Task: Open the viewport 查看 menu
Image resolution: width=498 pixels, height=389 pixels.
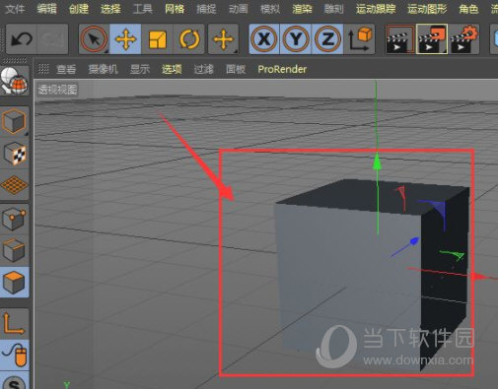Action: [x=66, y=69]
